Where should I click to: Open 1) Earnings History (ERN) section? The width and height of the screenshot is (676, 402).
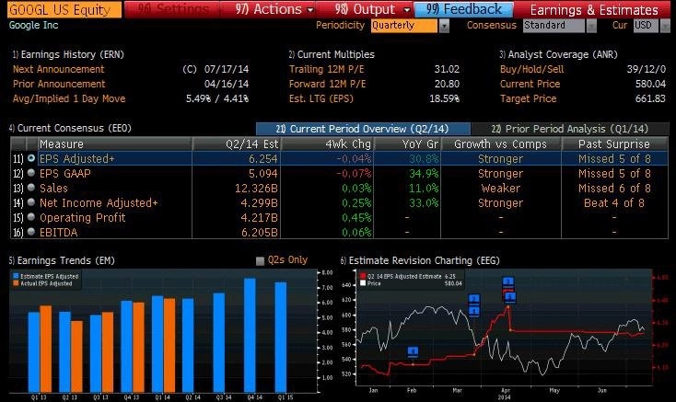[x=68, y=54]
